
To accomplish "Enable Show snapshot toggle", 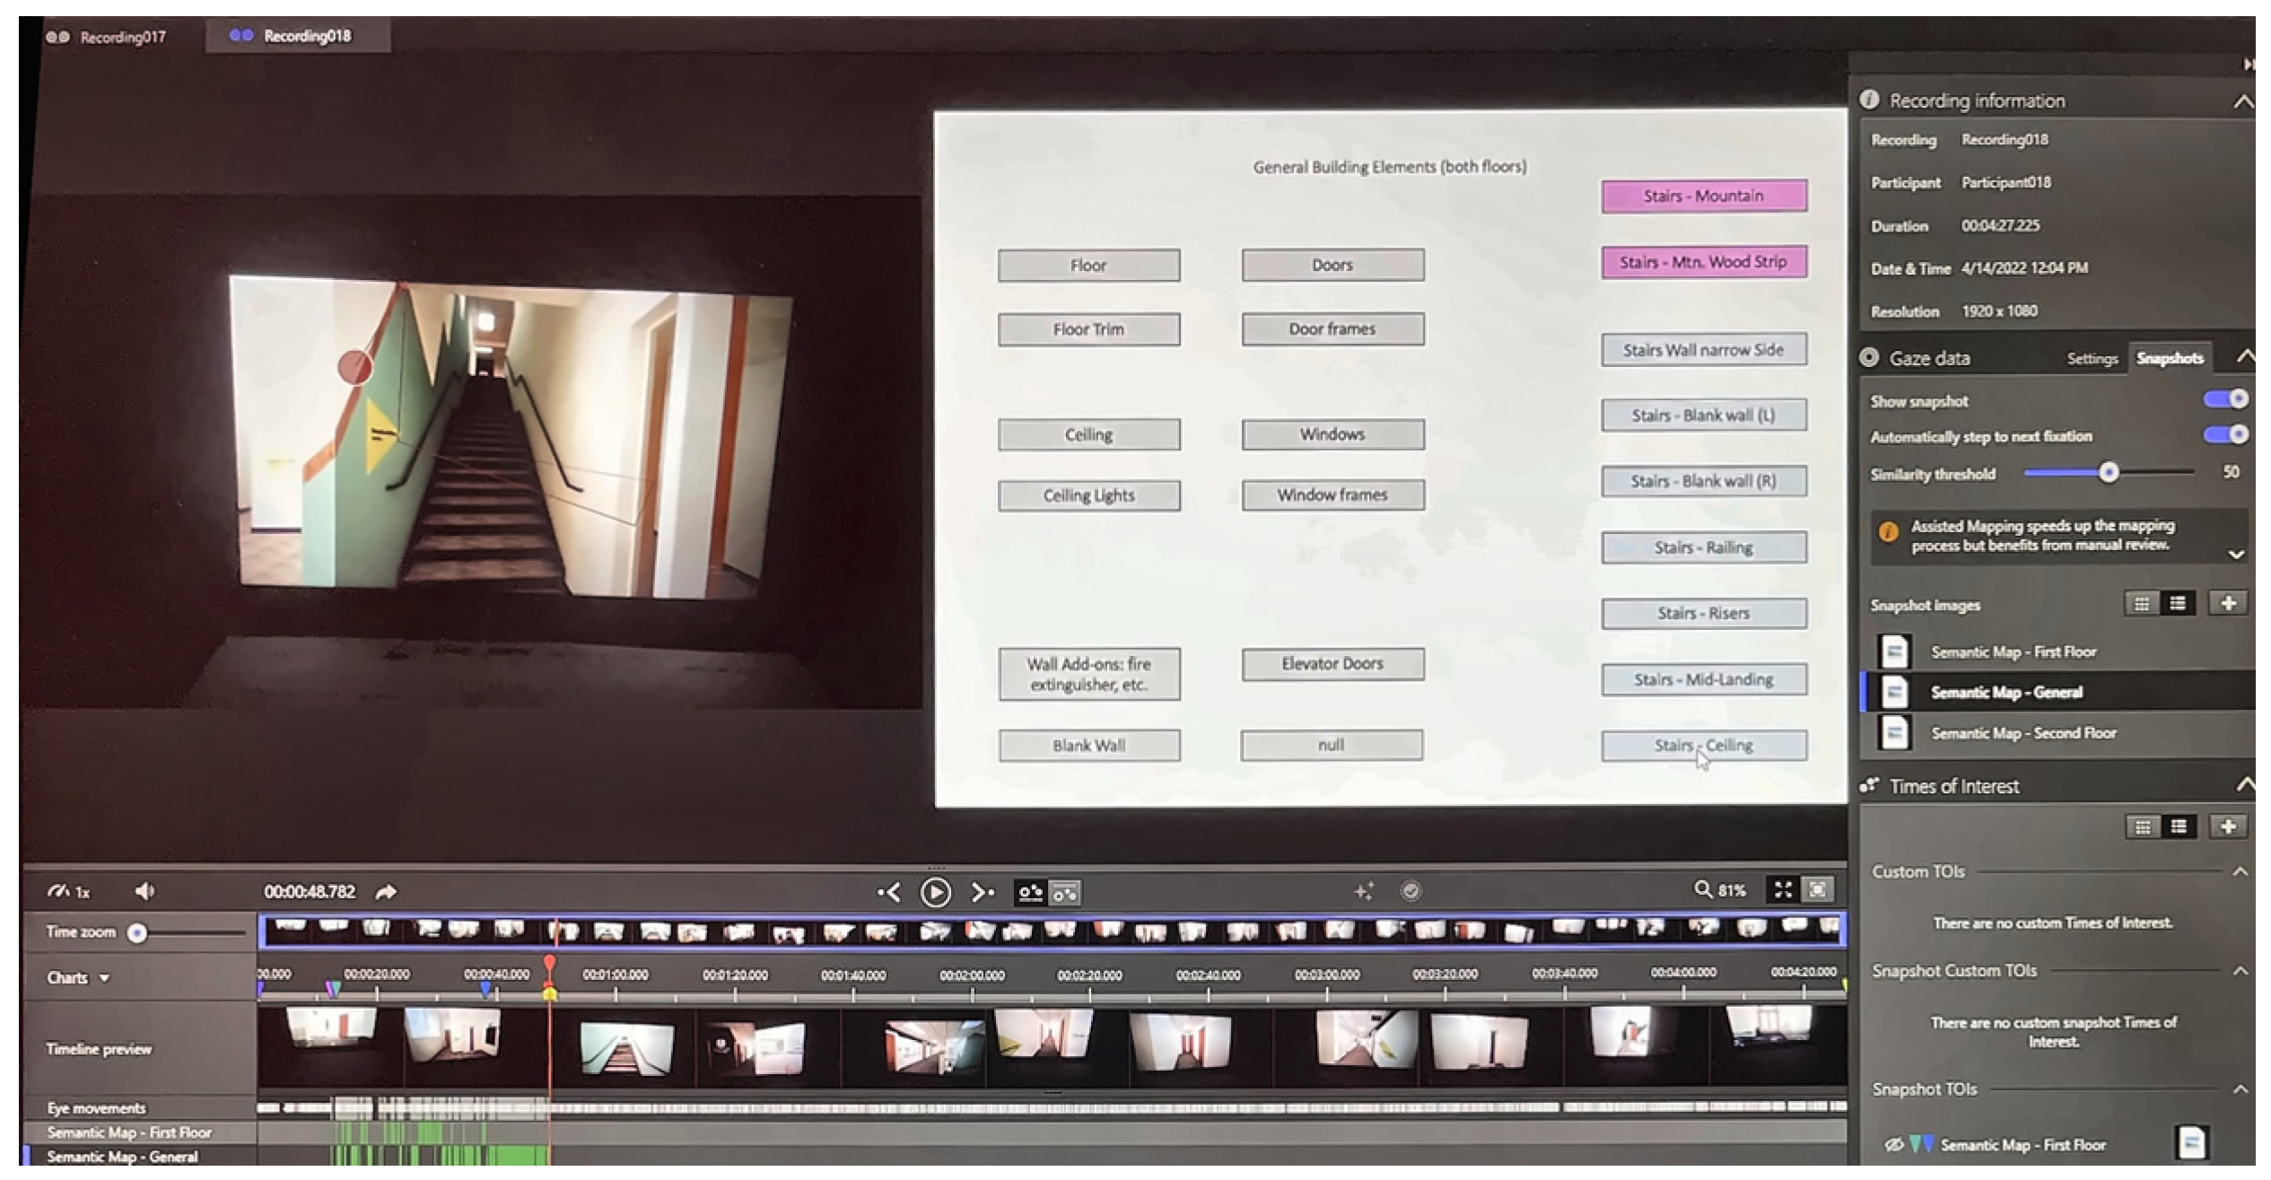I will pyautogui.click(x=2225, y=400).
